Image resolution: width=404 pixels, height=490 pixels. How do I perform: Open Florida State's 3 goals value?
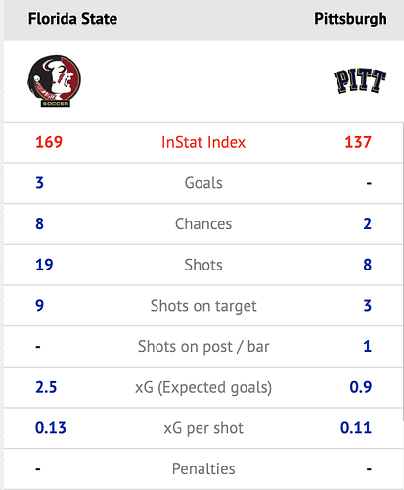(x=39, y=183)
